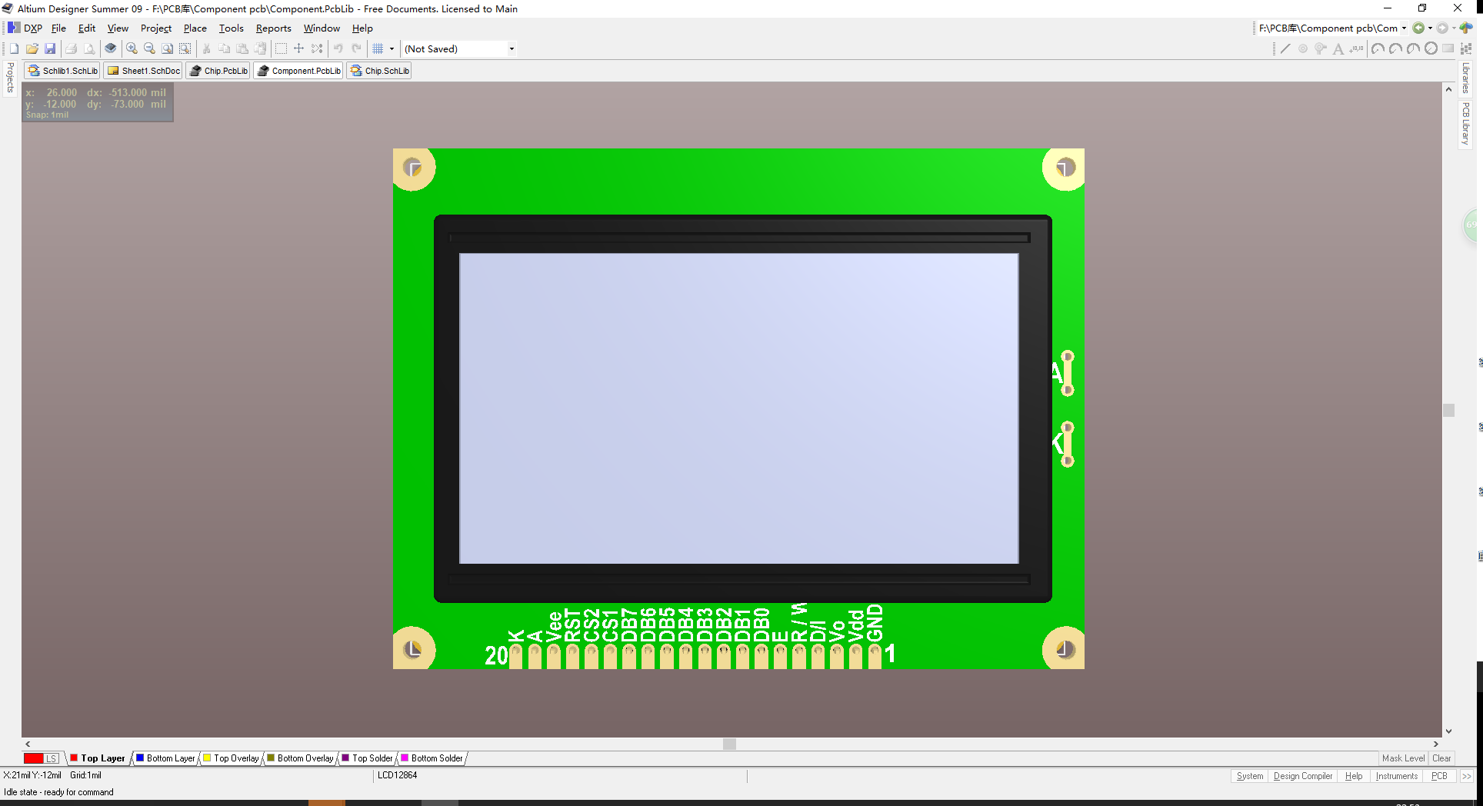Click the green Back navigation arrow
The width and height of the screenshot is (1483, 806).
point(1418,28)
